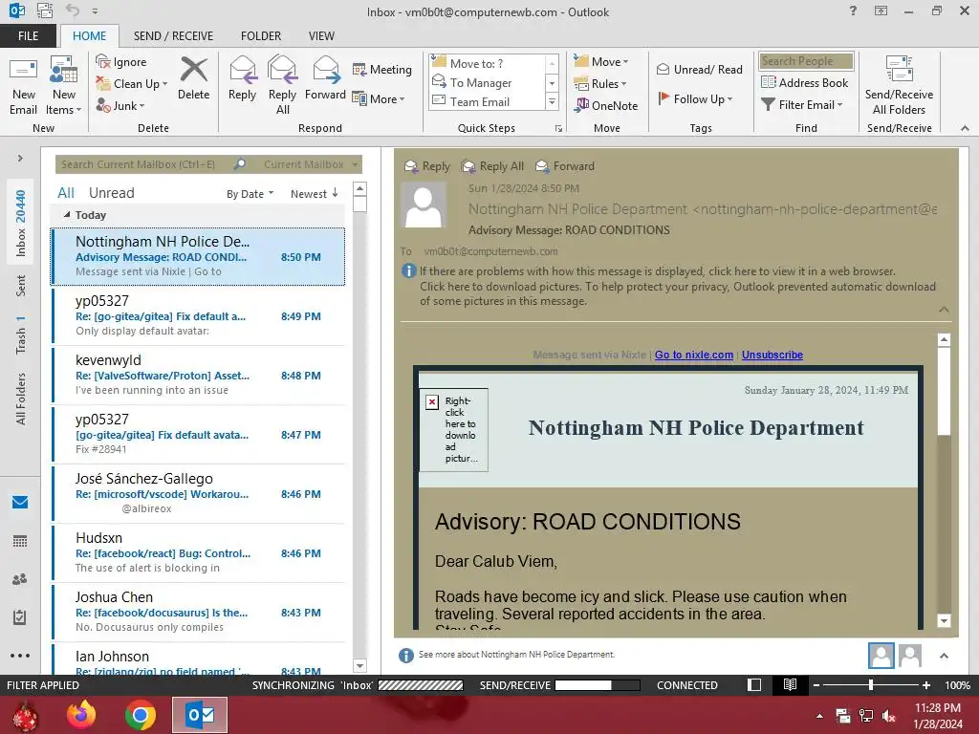Collapse the Today group

click(x=68, y=215)
